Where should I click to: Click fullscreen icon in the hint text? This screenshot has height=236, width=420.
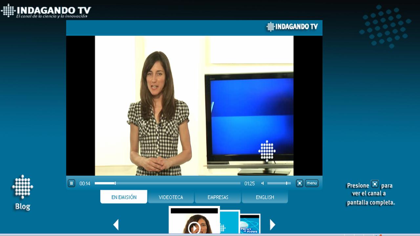tap(375, 184)
